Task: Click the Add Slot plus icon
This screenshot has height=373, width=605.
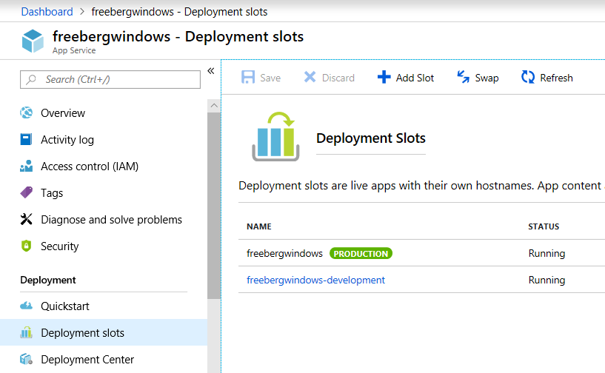Action: (x=384, y=77)
